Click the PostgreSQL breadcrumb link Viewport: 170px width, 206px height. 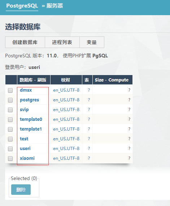(x=22, y=6)
